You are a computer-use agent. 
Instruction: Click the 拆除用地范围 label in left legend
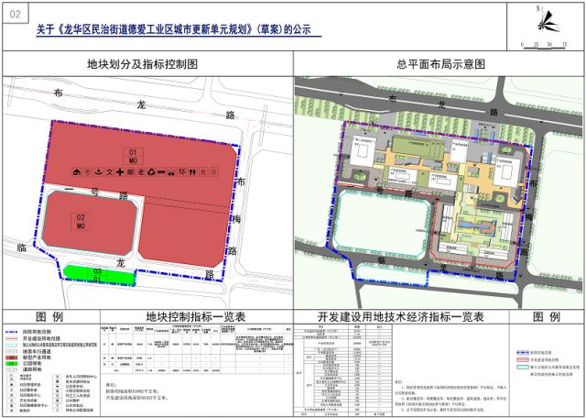(37, 332)
